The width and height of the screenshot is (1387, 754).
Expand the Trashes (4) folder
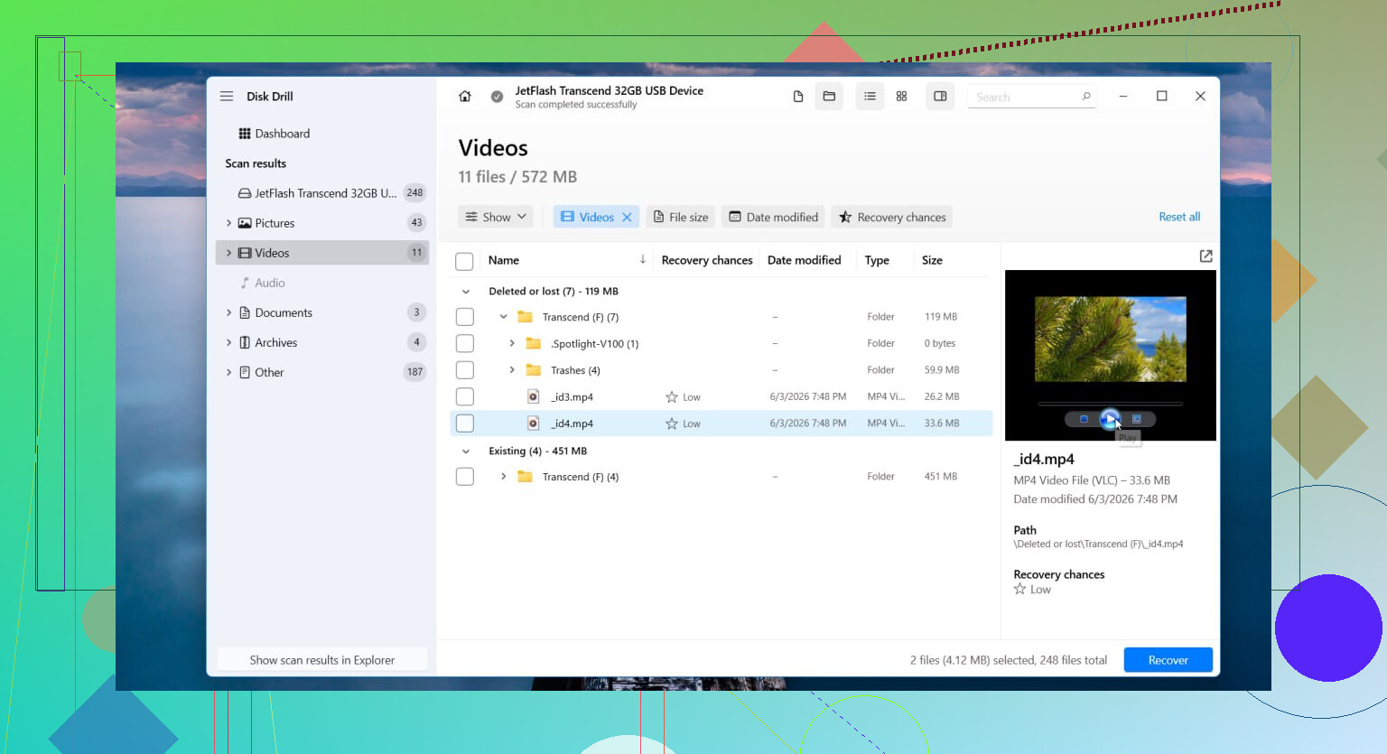512,370
